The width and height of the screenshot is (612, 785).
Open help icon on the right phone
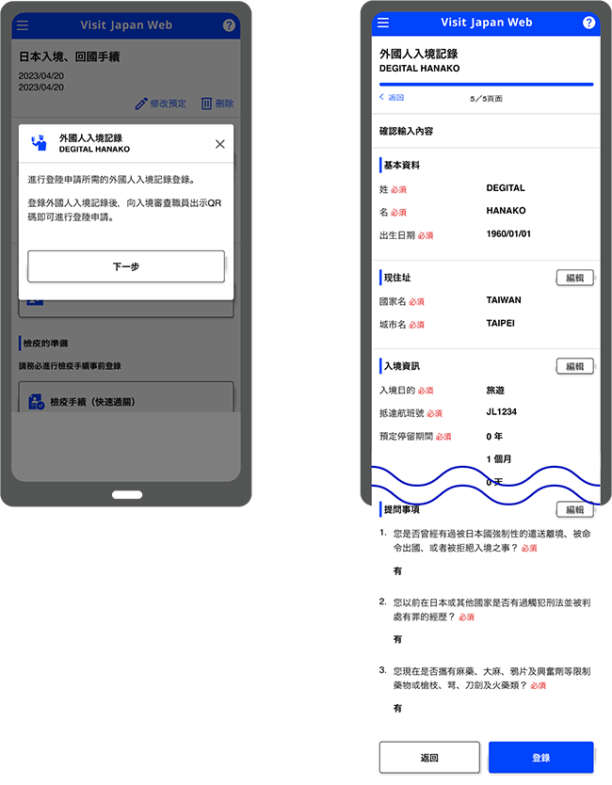589,23
